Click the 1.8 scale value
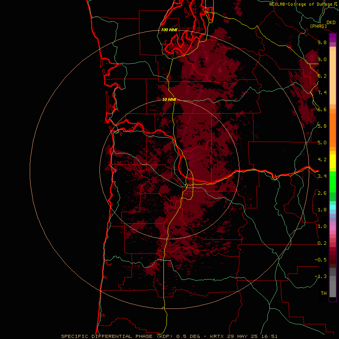 point(322,210)
